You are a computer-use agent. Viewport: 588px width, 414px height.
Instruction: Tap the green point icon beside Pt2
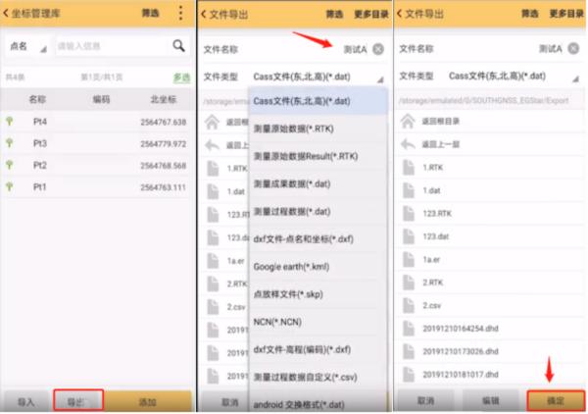click(10, 165)
